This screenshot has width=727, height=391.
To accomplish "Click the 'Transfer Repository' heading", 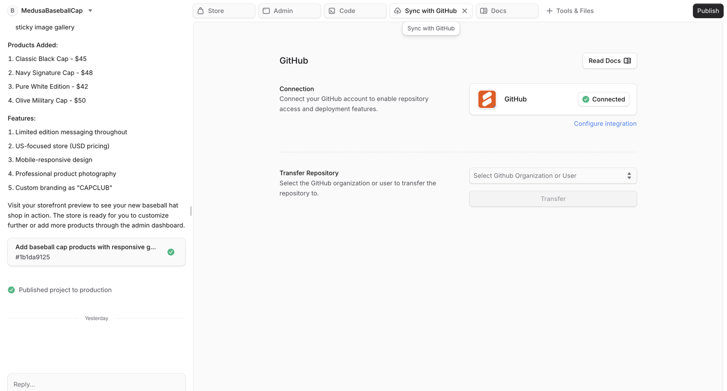I will tap(309, 173).
